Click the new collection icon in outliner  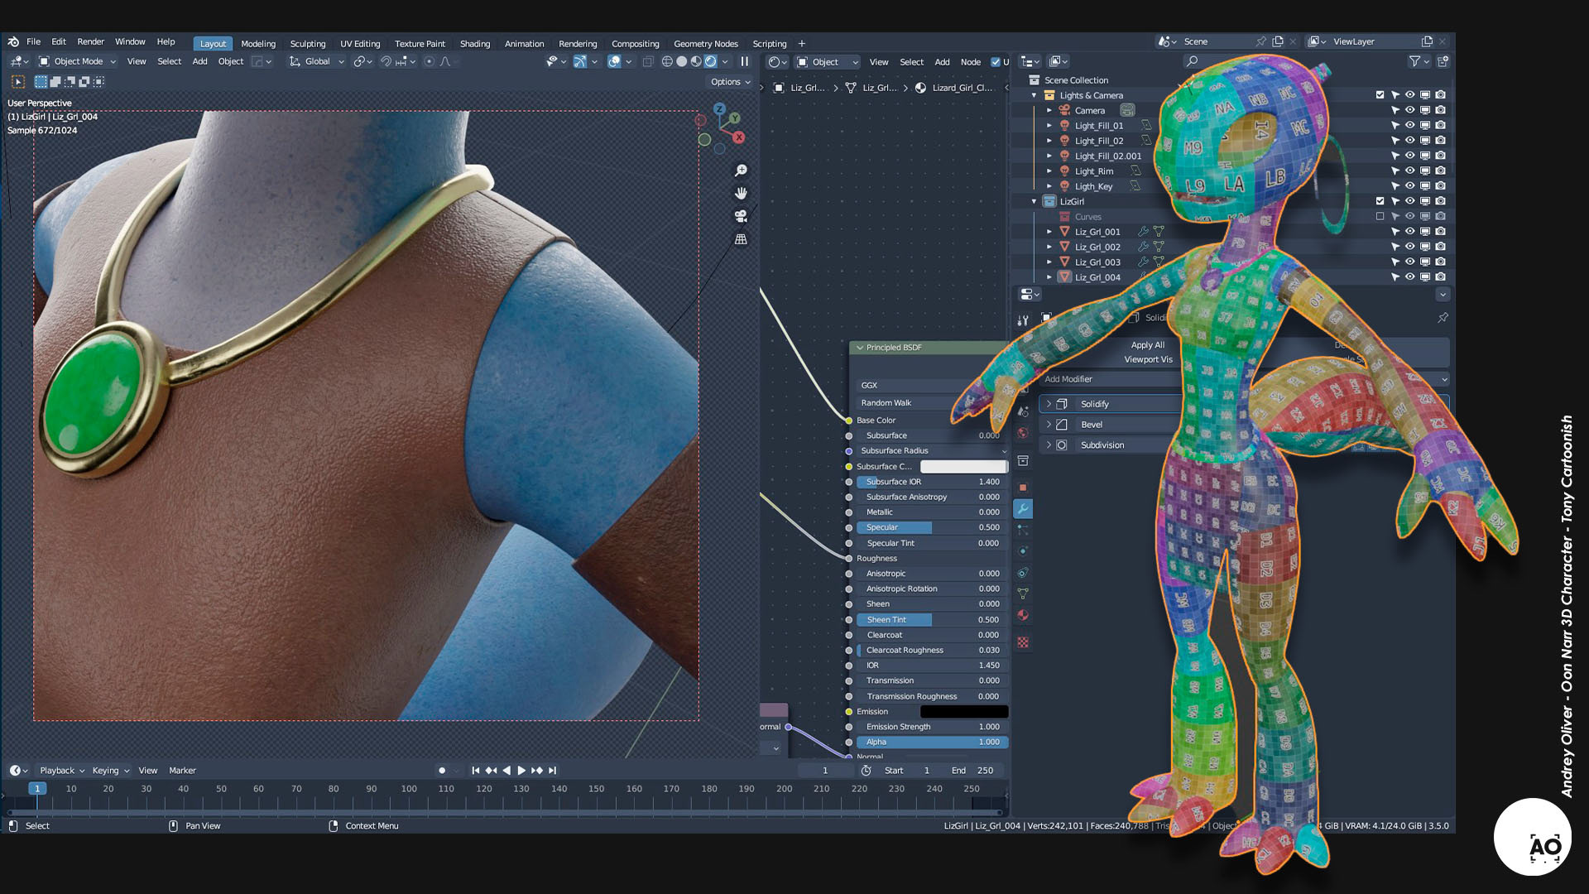coord(1443,61)
